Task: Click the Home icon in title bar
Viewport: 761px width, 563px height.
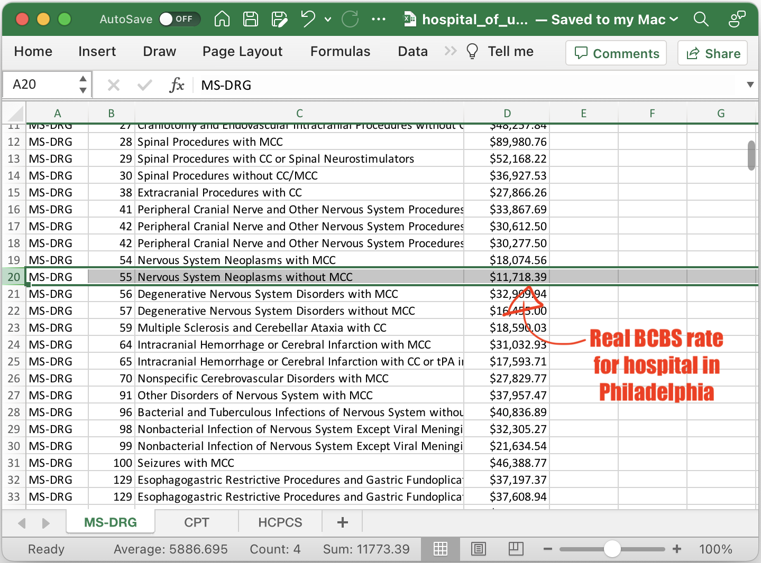Action: [222, 19]
